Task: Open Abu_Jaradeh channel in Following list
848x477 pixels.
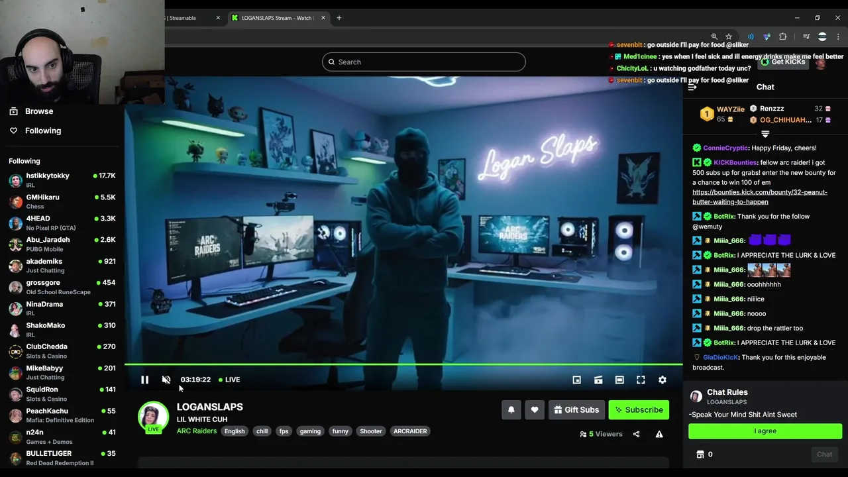Action: pos(62,244)
